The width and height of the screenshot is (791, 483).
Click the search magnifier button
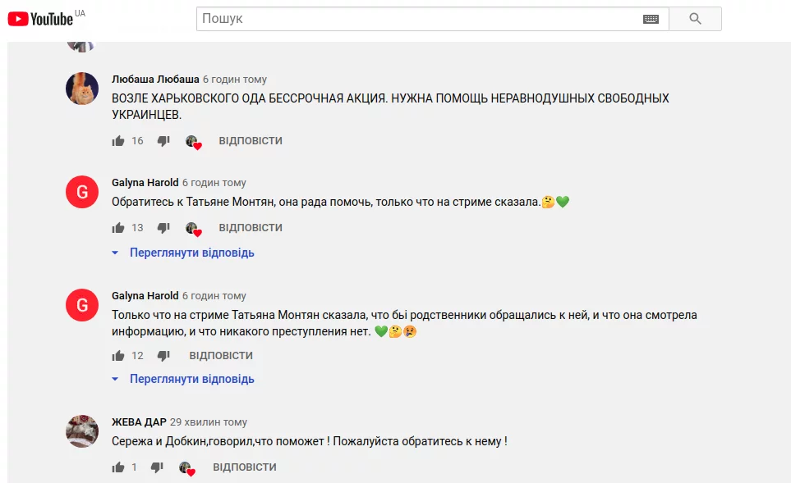(x=695, y=19)
